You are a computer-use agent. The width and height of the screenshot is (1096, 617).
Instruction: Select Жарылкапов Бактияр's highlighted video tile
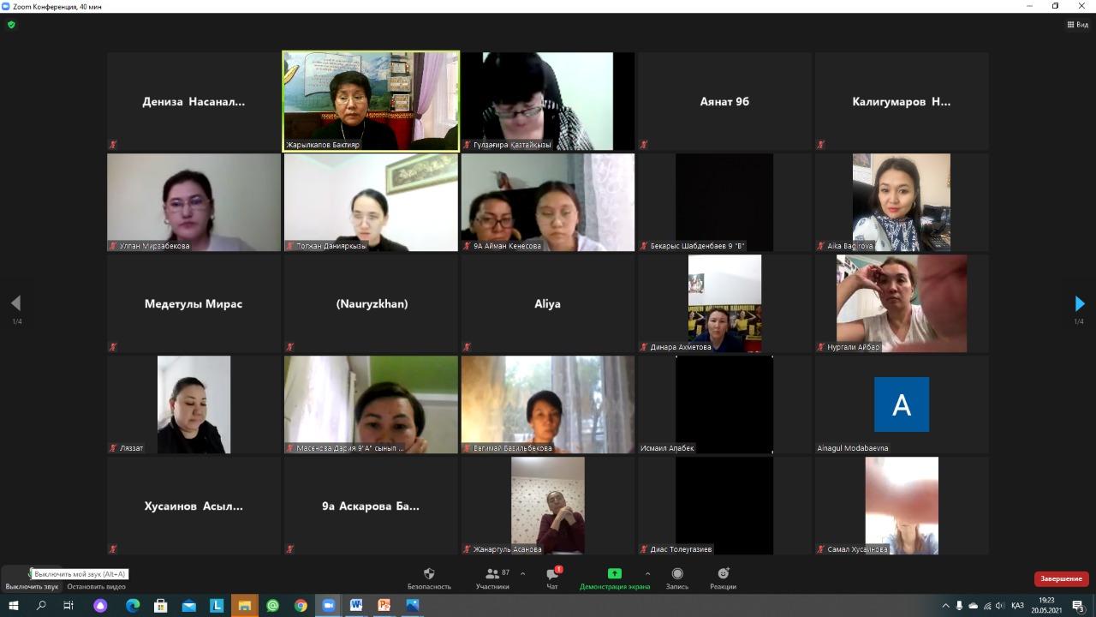tap(371, 101)
